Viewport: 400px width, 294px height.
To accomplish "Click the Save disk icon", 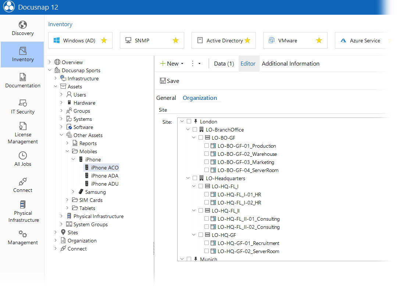I will tap(162, 81).
